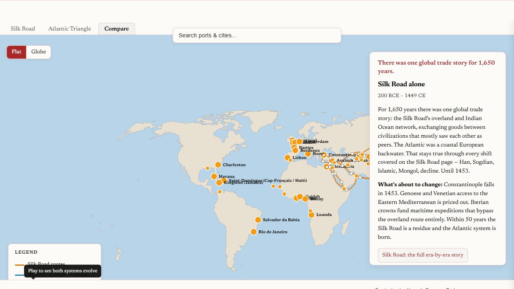Click the bold 'What's about to change:' text
Screen dimensions: 514x289
coord(410,185)
